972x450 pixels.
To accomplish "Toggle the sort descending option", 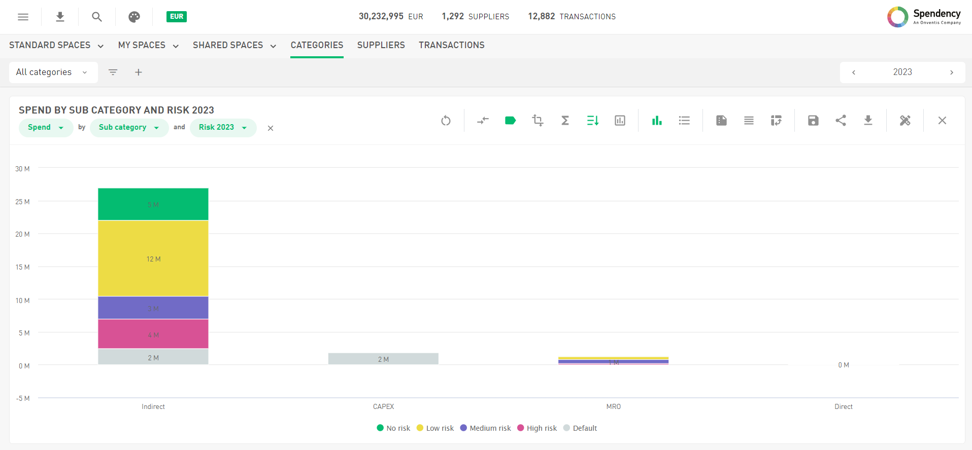I will pyautogui.click(x=592, y=121).
